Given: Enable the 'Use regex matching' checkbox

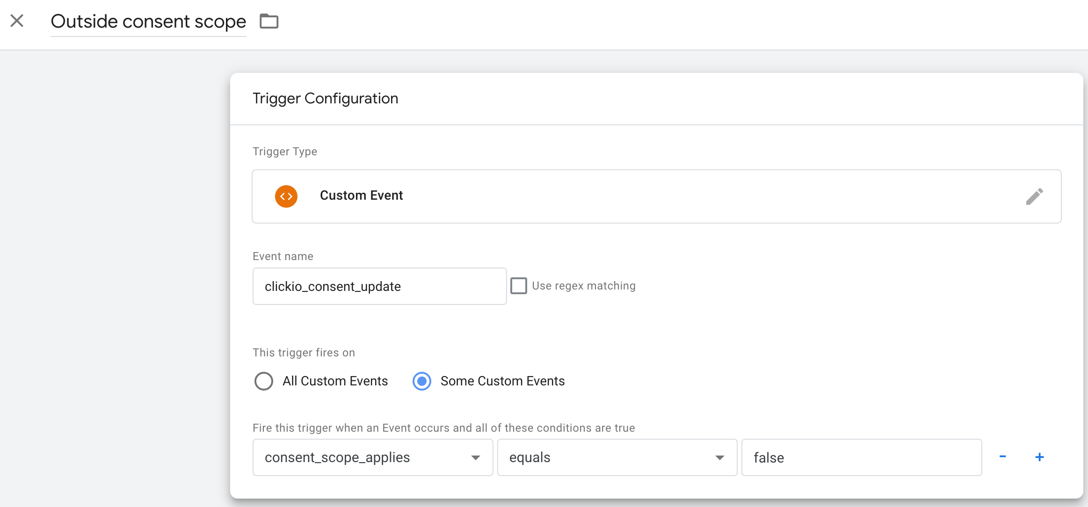Looking at the screenshot, I should pyautogui.click(x=518, y=286).
